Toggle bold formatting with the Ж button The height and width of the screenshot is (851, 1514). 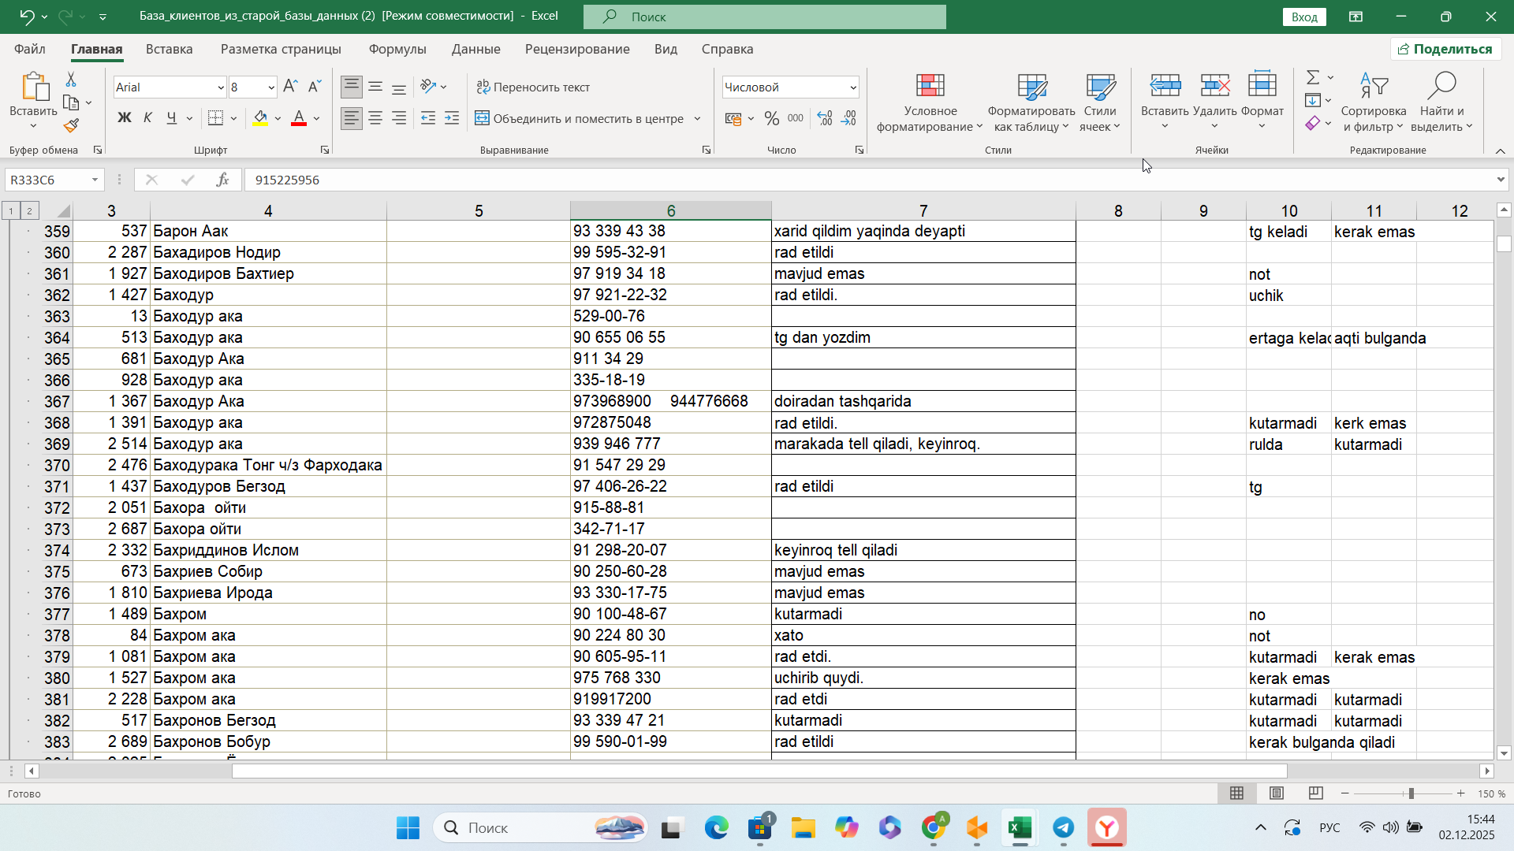coord(124,118)
